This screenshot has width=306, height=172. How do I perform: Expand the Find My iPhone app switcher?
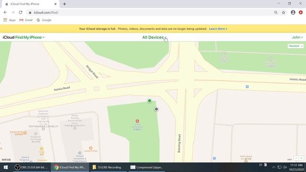(x=30, y=37)
